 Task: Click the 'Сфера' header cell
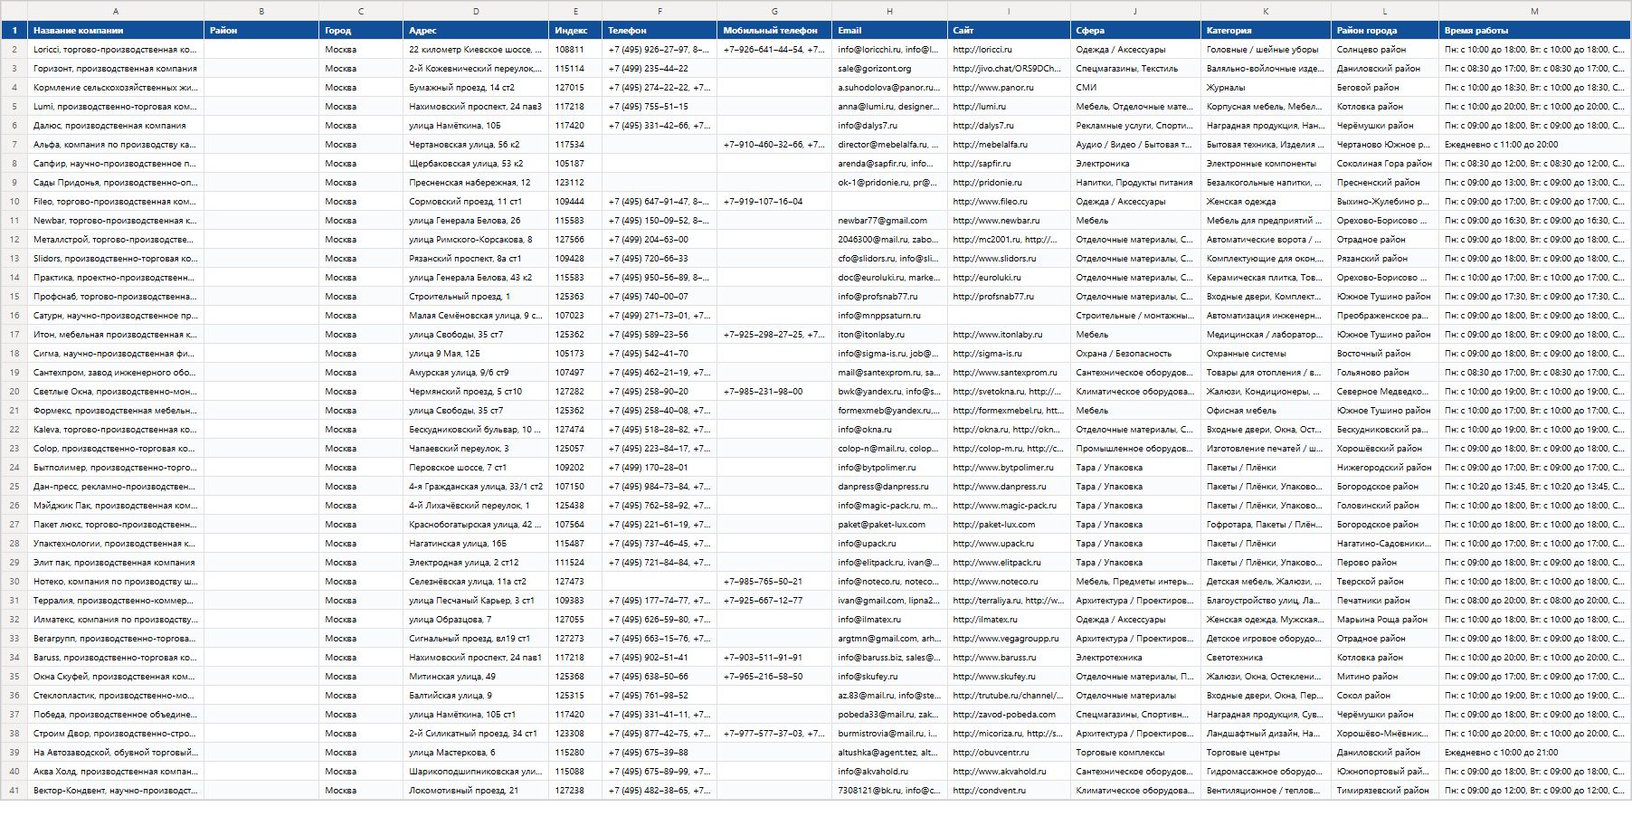click(x=1135, y=30)
